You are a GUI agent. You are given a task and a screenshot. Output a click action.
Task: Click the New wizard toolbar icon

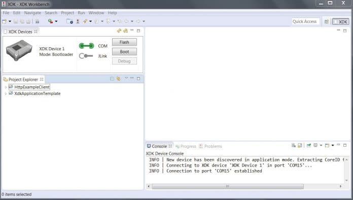click(4, 21)
